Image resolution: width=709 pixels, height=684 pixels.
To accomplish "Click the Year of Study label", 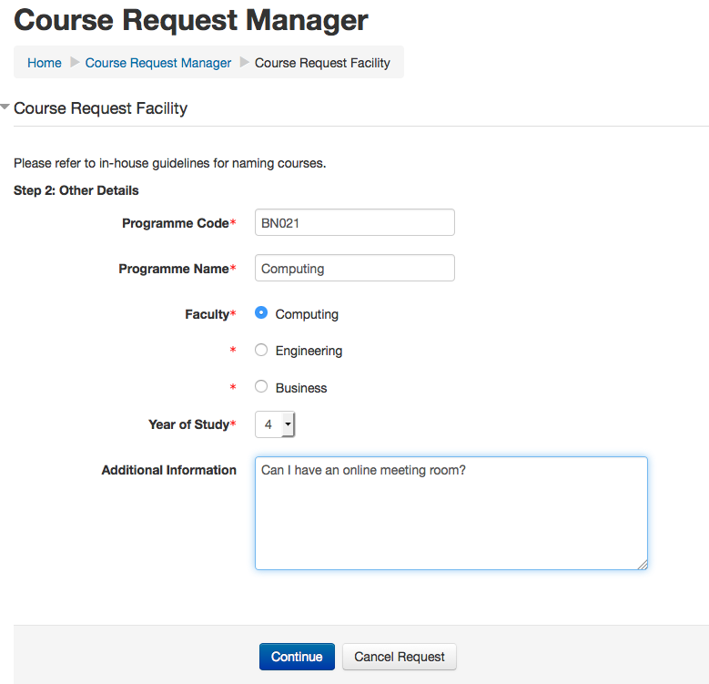I will click(187, 424).
